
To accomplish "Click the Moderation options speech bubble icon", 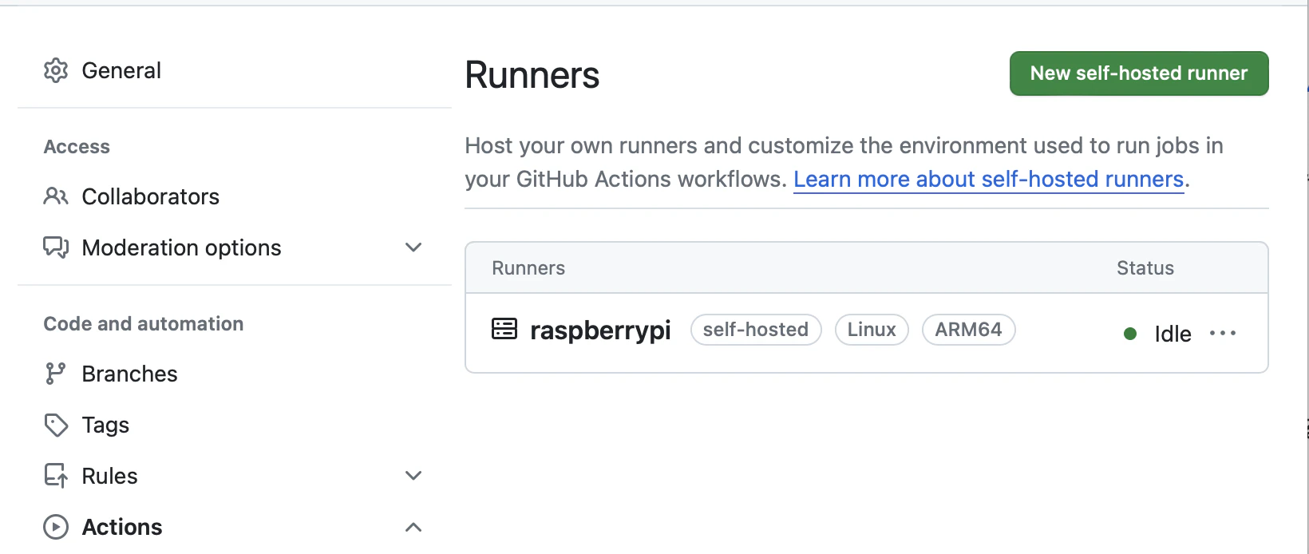I will 56,247.
